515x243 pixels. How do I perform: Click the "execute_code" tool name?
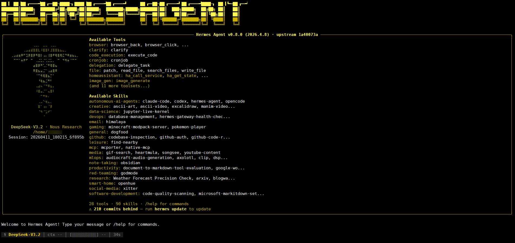[143, 55]
